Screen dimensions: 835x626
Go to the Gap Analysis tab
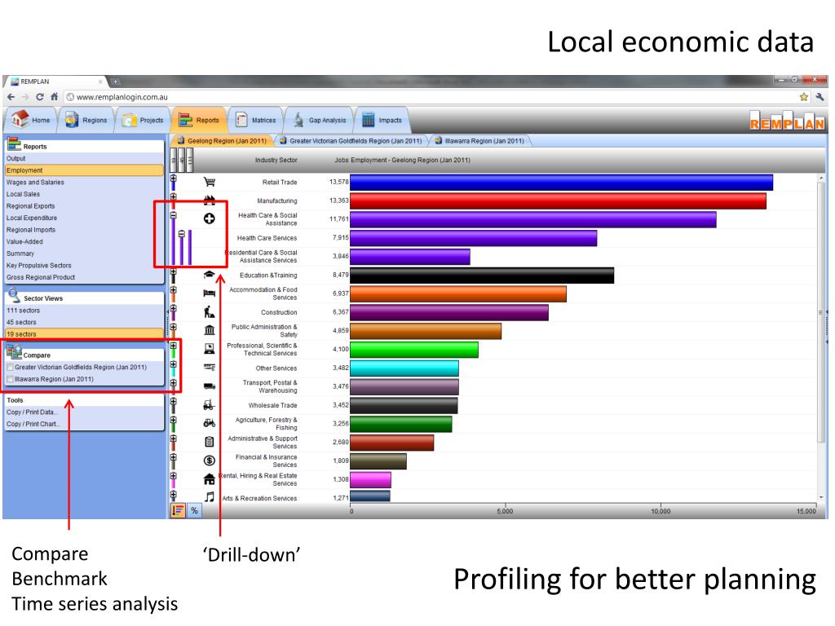click(321, 121)
